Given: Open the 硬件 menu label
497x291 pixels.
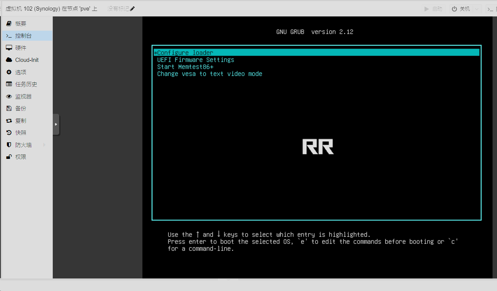Looking at the screenshot, I should pyautogui.click(x=21, y=48).
